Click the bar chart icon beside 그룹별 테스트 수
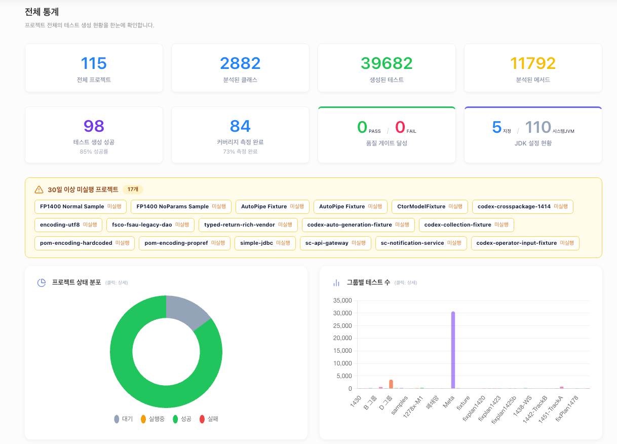Screen dimensions: 617x444 coord(336,282)
